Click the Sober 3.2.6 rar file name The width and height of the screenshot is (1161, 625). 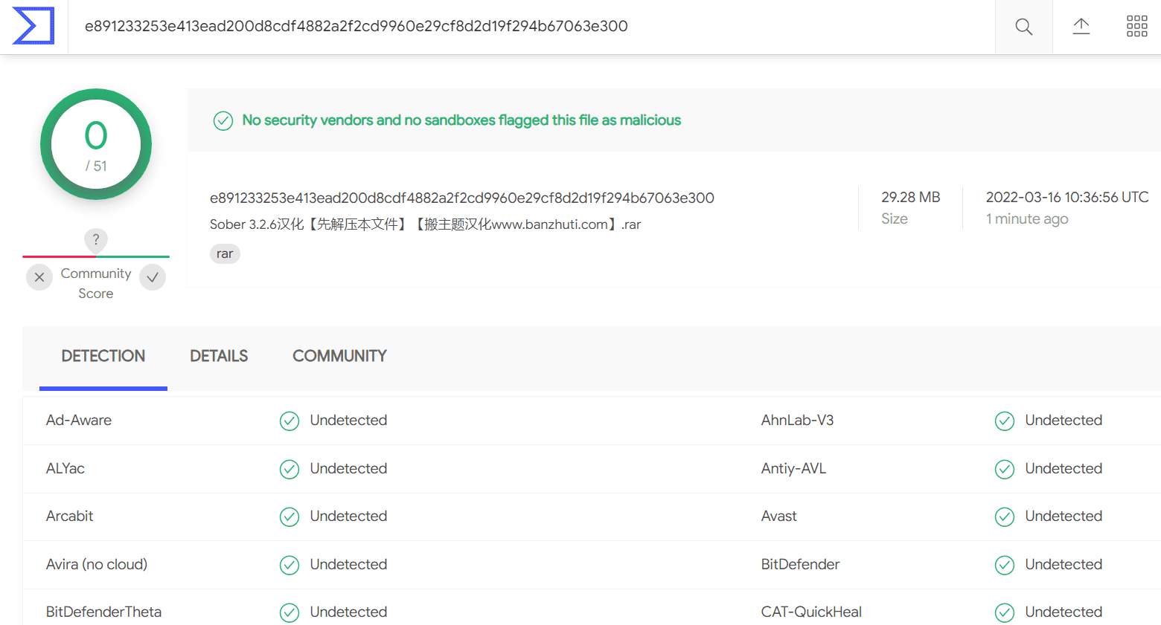425,224
